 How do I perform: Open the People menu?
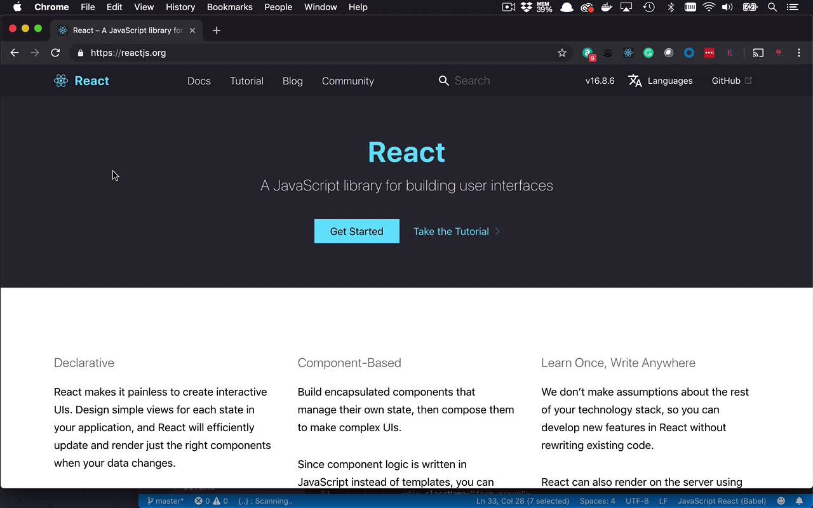278,7
